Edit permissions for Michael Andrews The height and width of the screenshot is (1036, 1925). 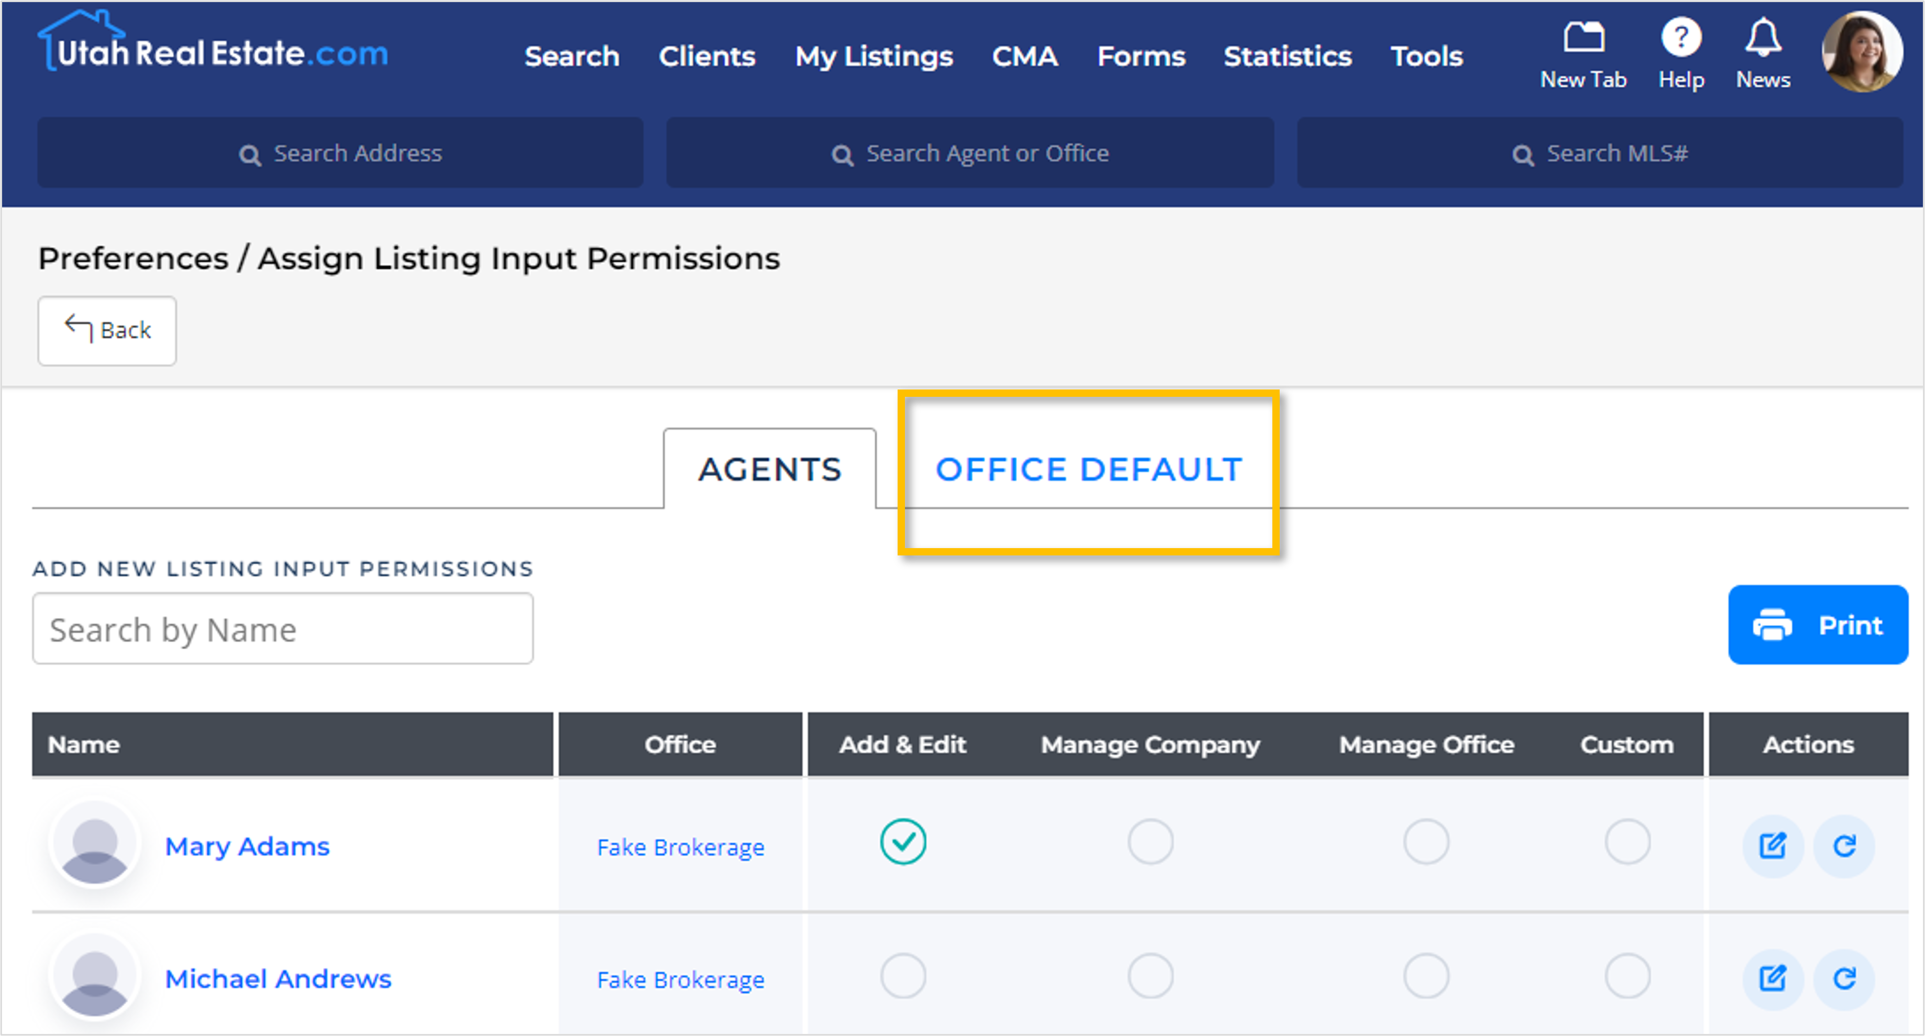coord(1773,978)
